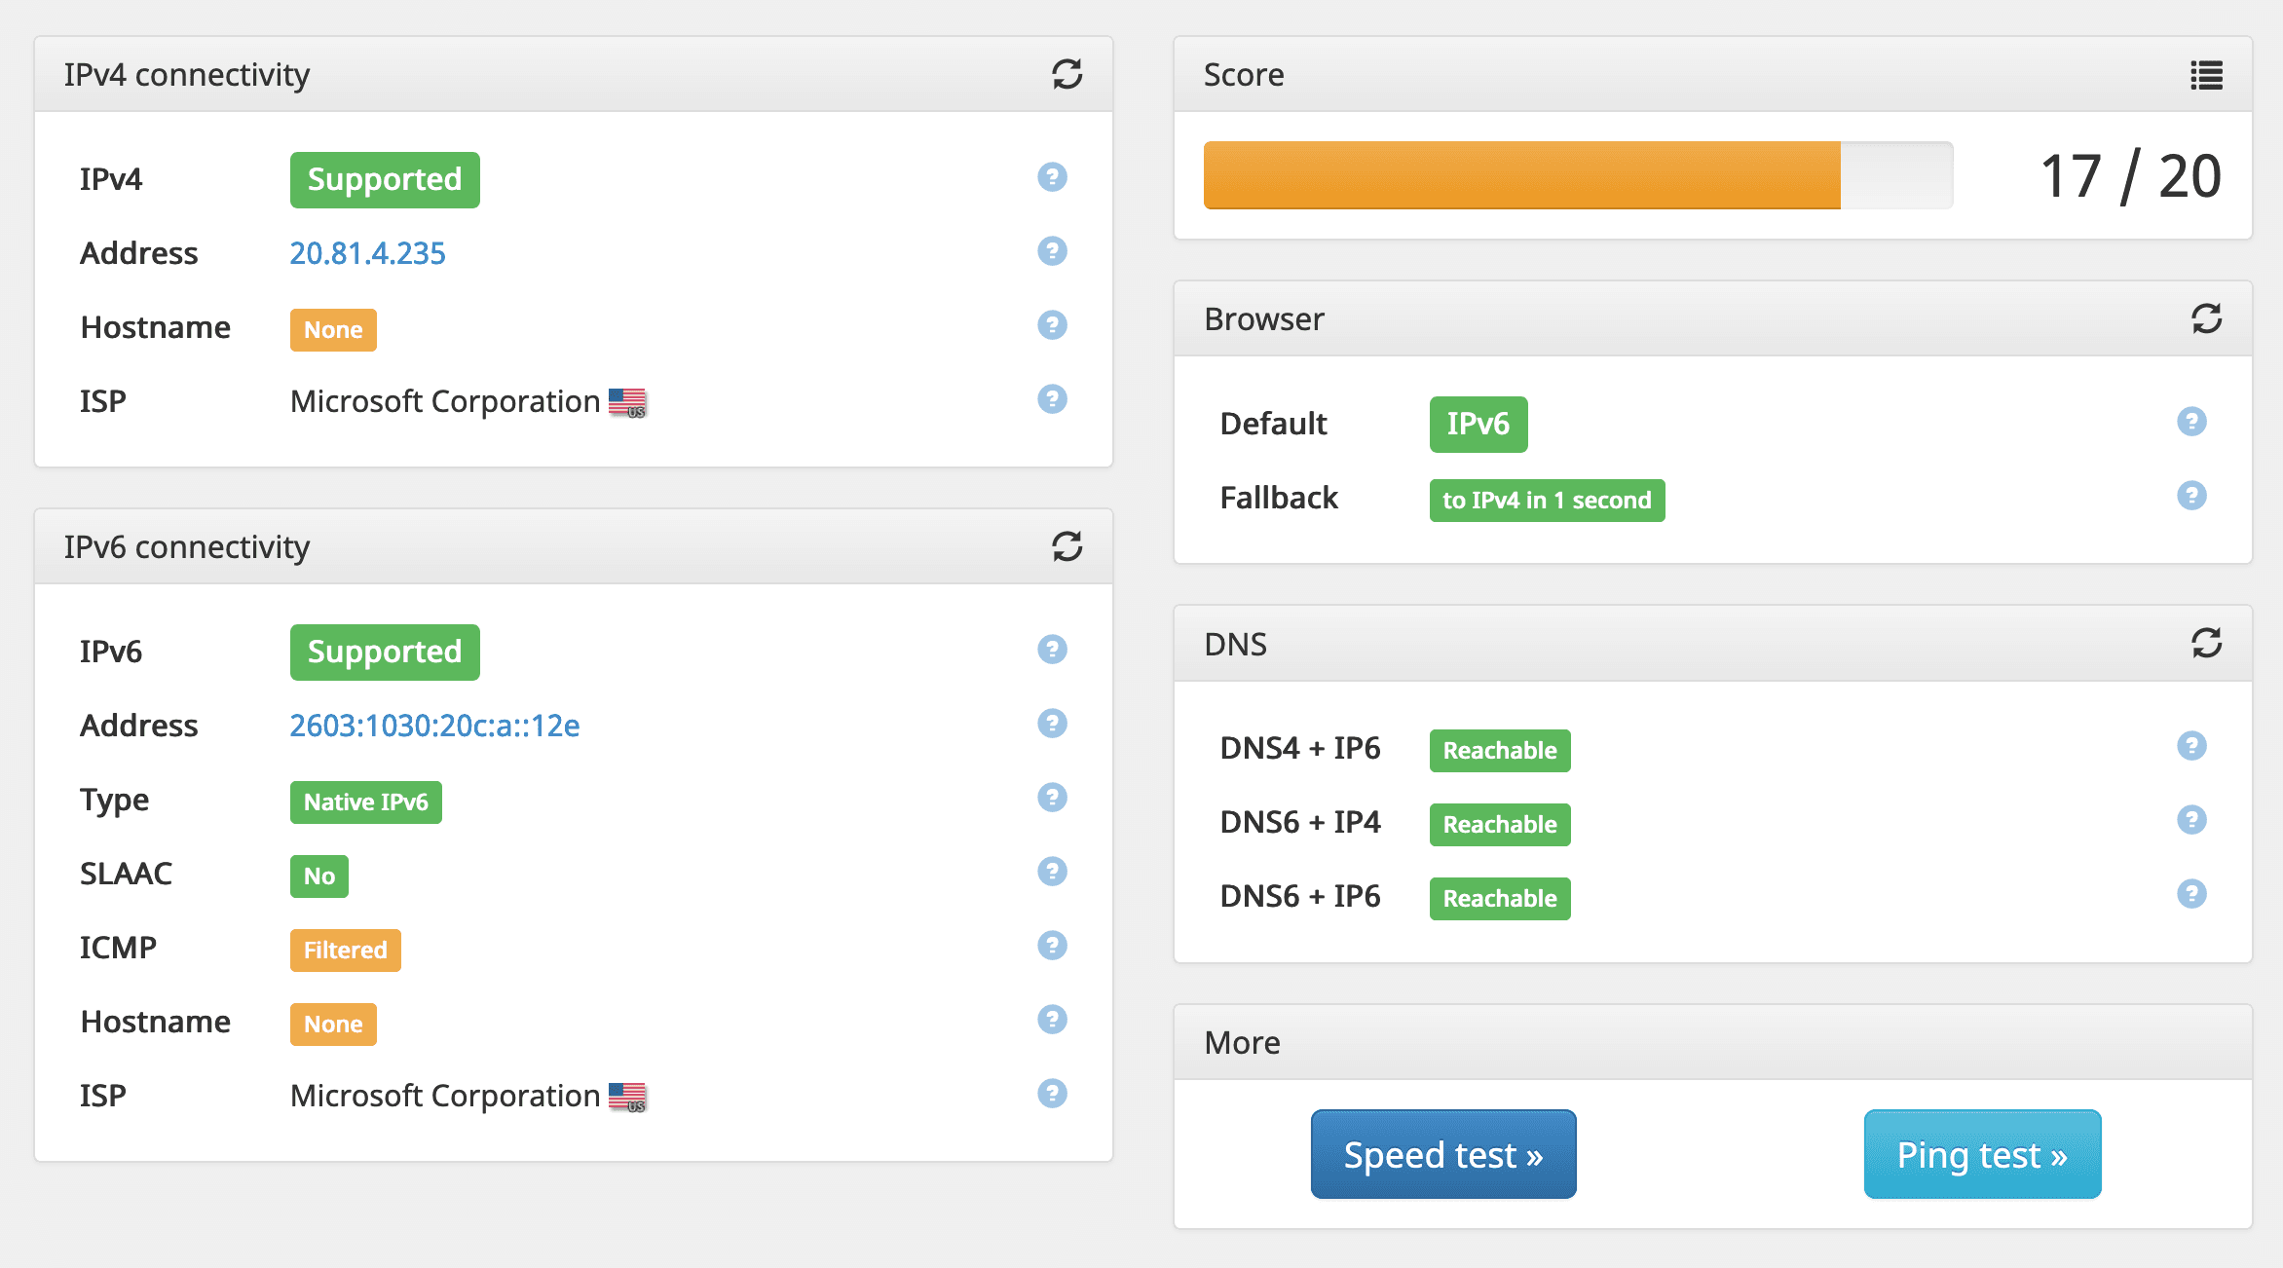This screenshot has height=1268, width=2283.
Task: Show help for DNS6 + IP4 row
Action: point(2191,820)
